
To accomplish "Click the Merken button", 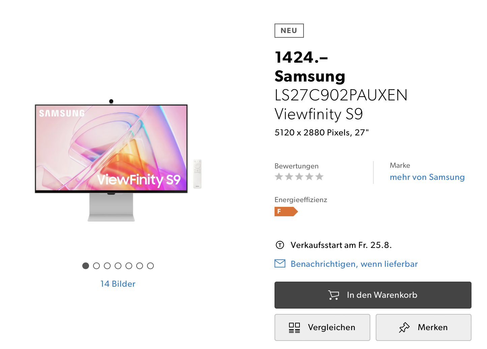I will coord(424,327).
